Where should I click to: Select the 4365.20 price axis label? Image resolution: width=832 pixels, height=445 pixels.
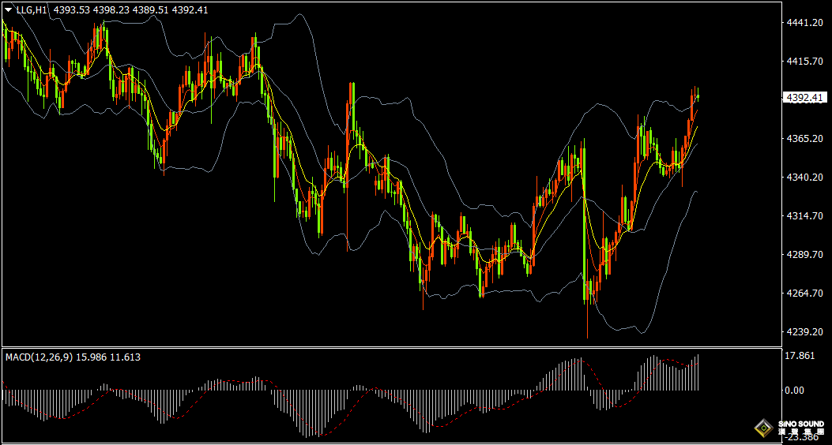805,138
